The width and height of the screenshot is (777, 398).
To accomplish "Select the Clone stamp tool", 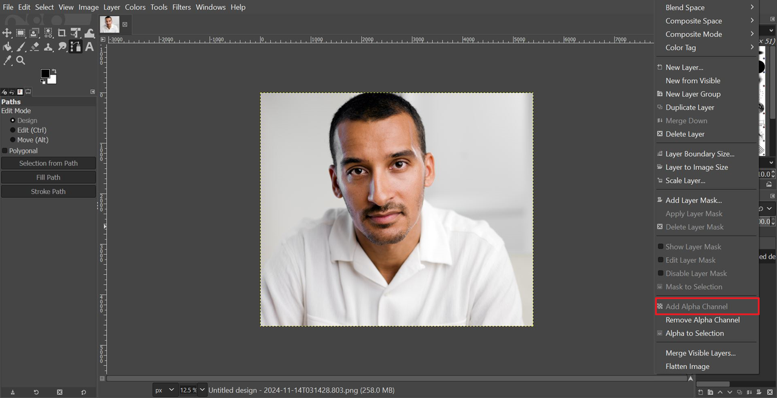I will [x=48, y=47].
